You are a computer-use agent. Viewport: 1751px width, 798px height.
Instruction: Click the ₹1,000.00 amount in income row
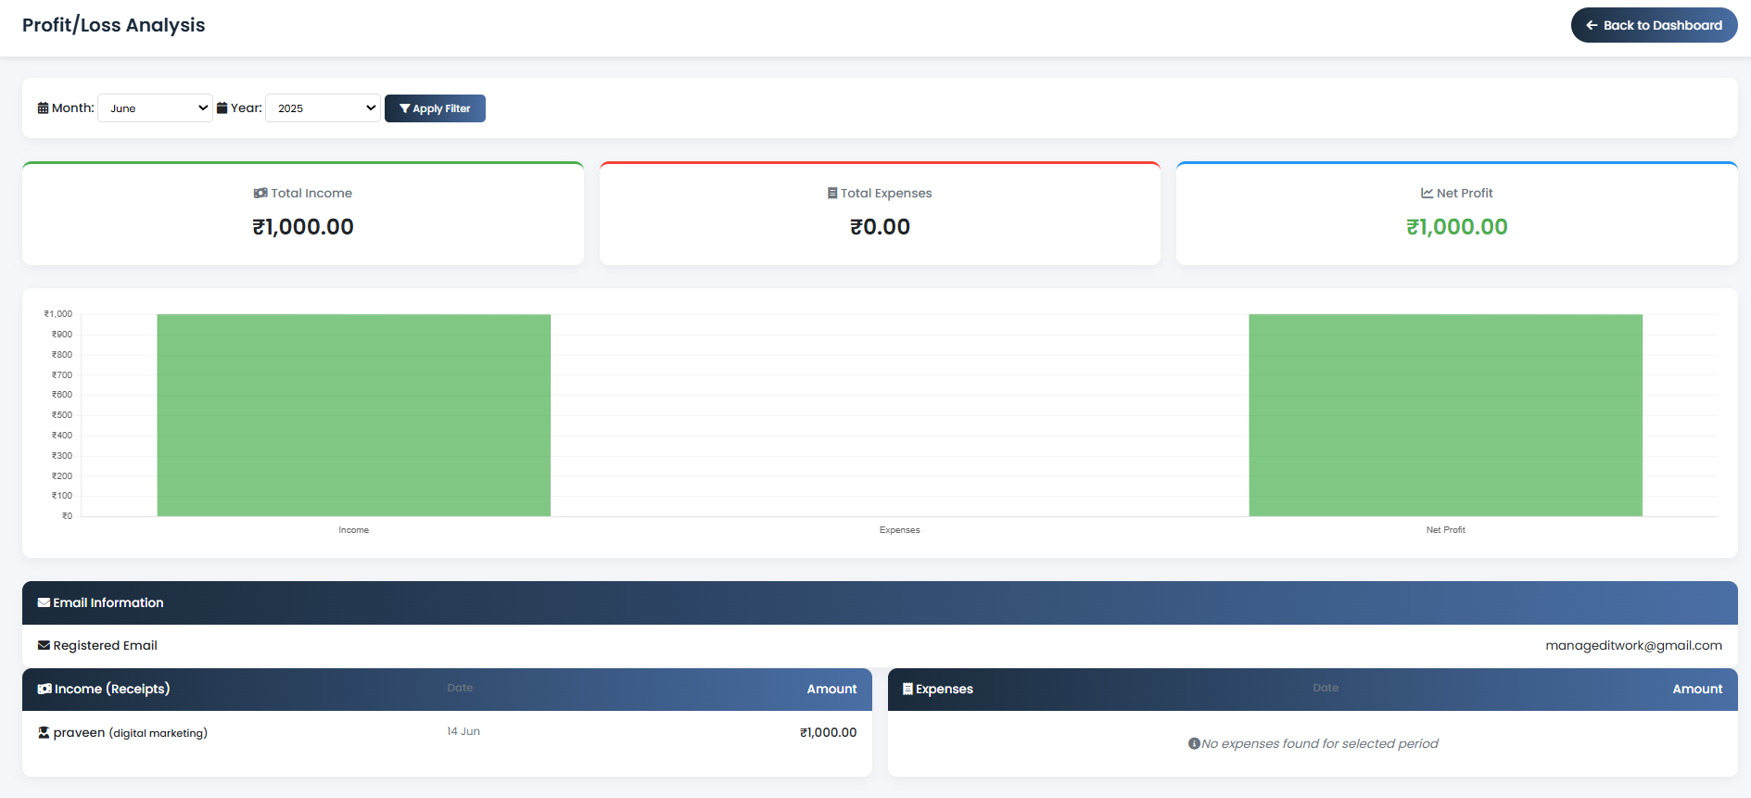point(828,732)
